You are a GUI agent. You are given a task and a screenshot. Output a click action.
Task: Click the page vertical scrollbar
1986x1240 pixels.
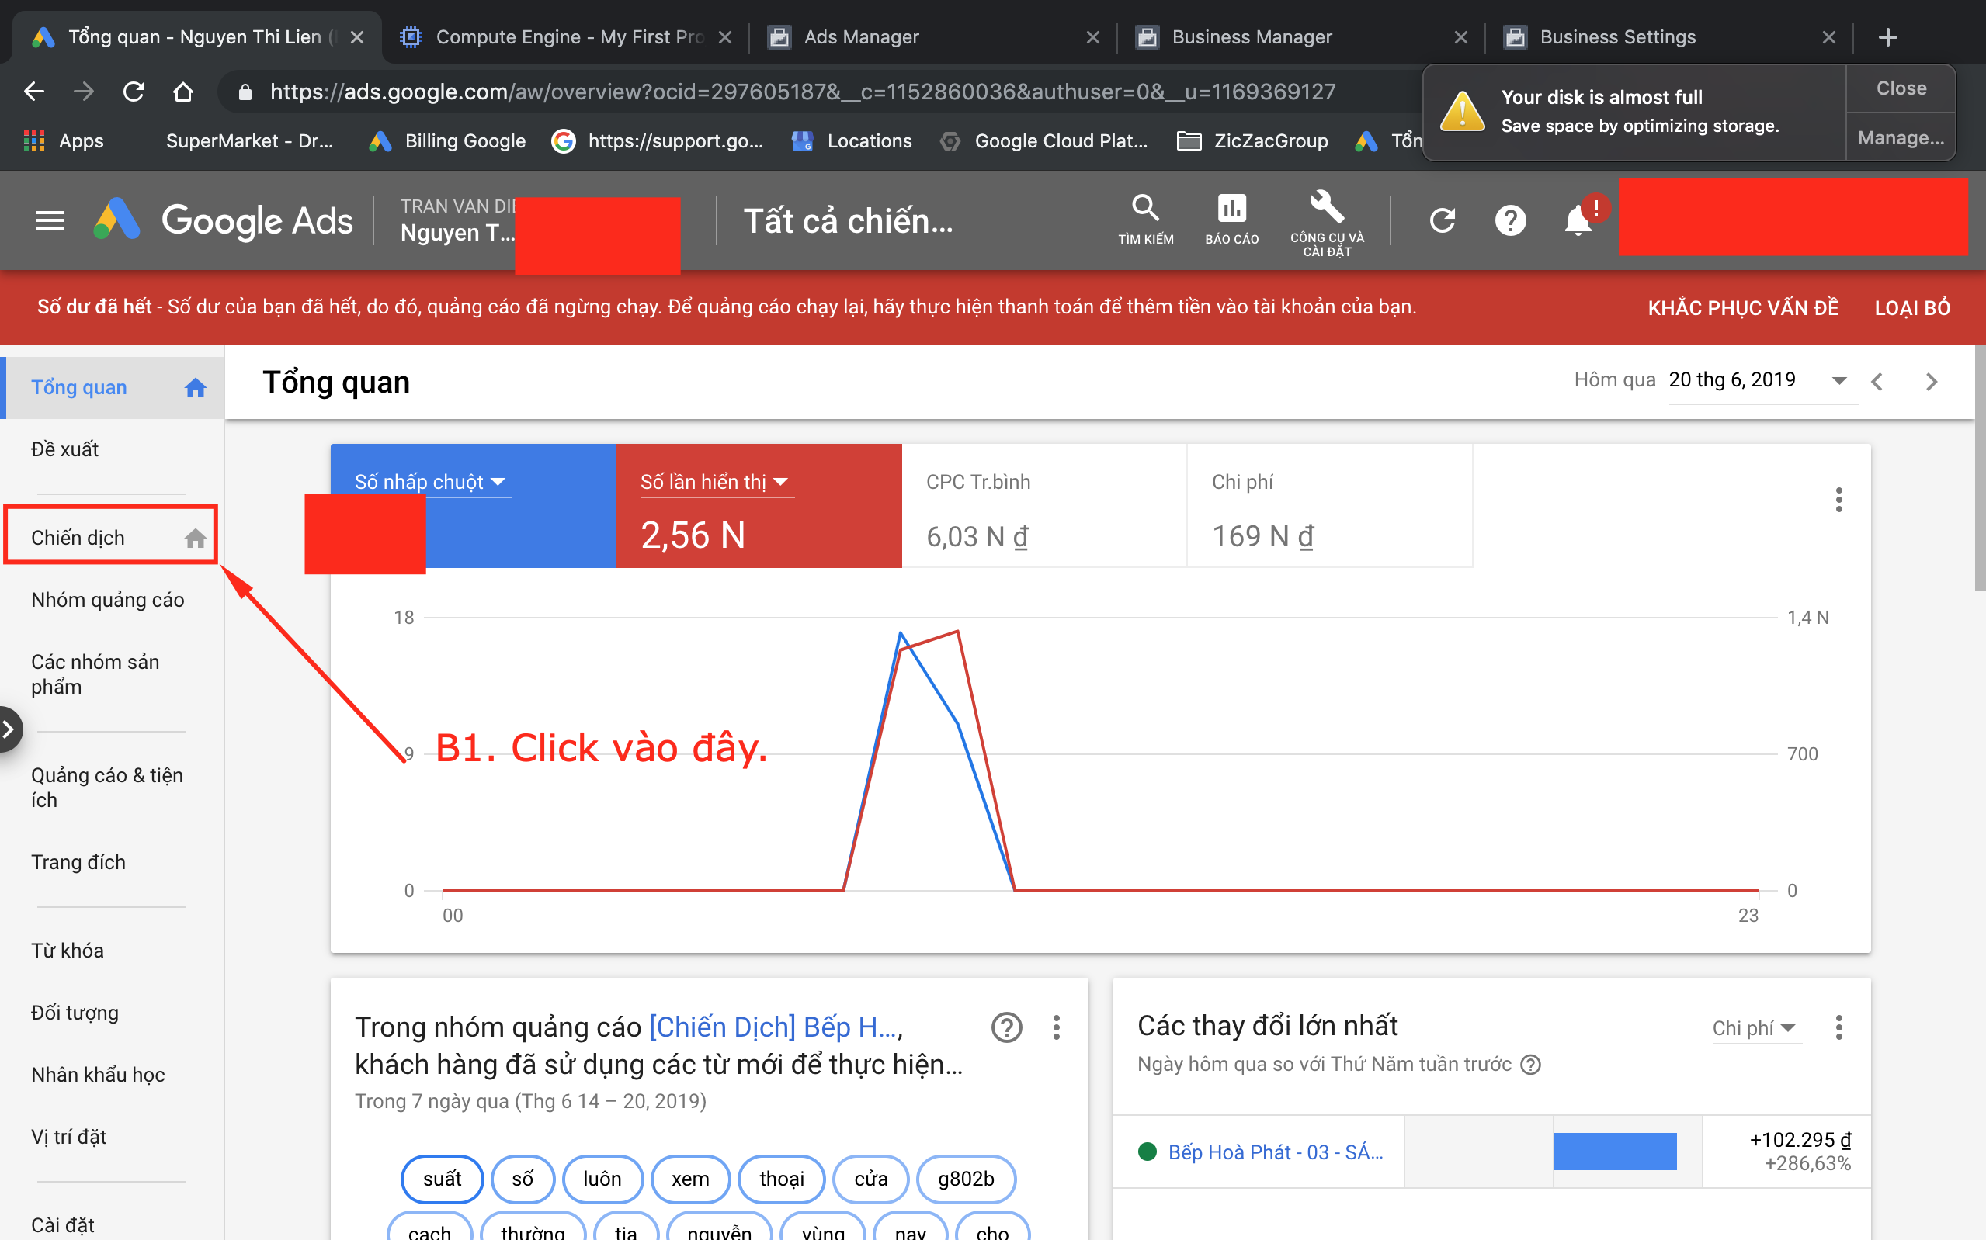(1980, 467)
